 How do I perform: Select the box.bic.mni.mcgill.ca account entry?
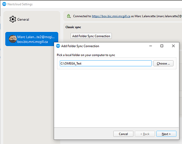32,39
